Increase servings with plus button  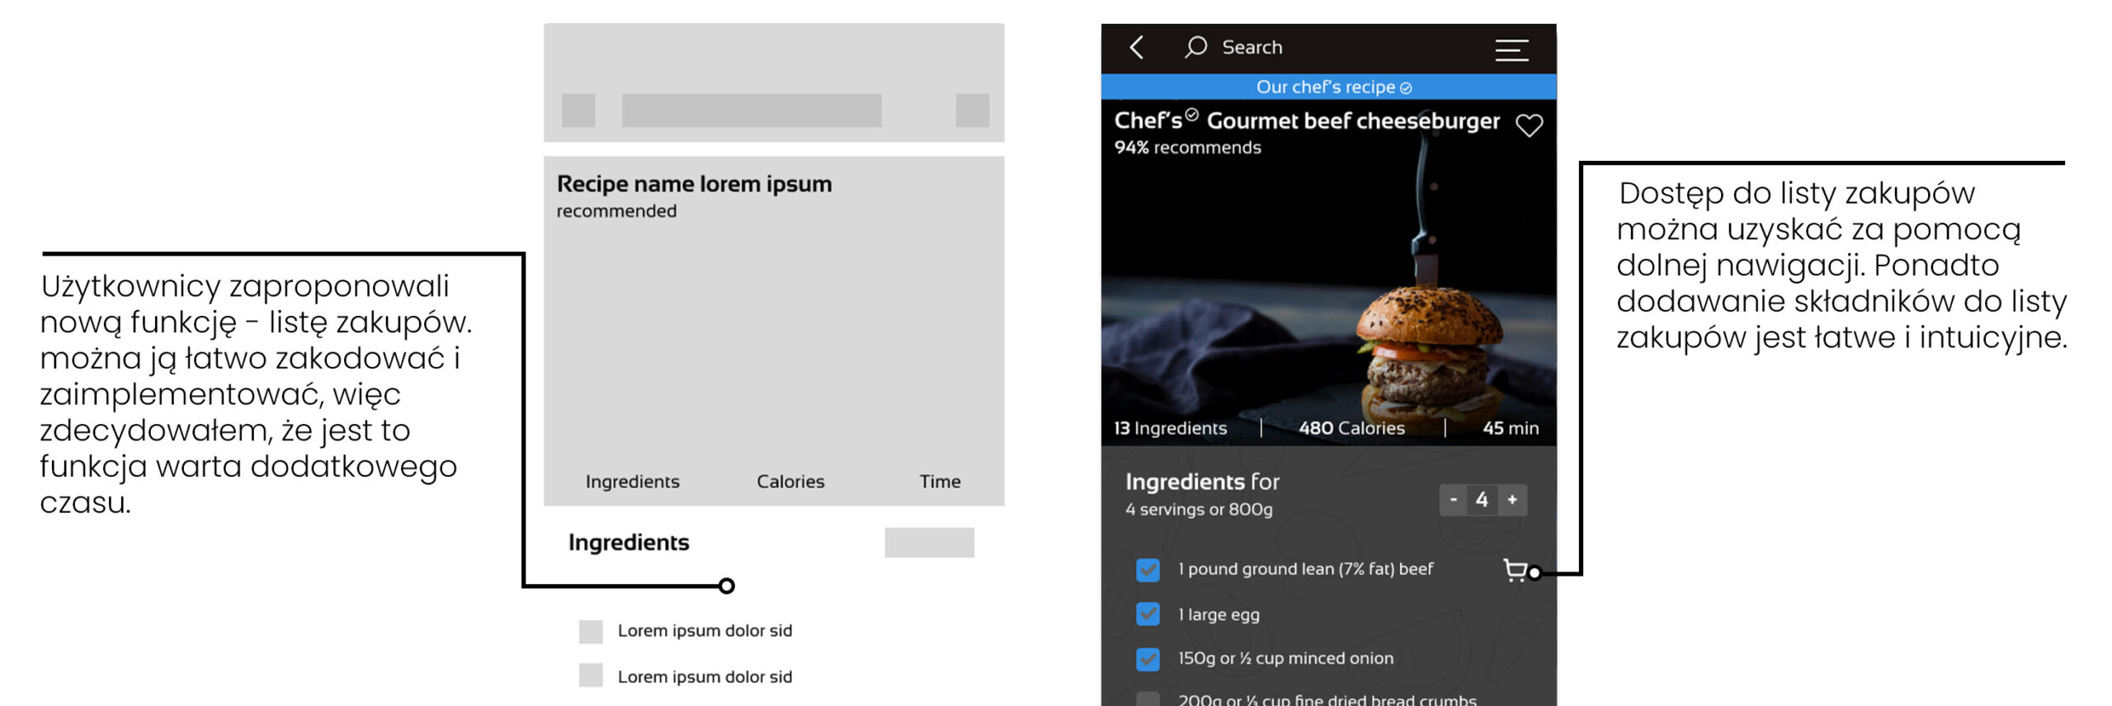tap(1512, 500)
